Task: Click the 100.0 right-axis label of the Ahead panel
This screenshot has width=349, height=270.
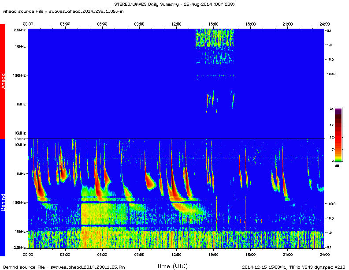Action: click(x=331, y=74)
